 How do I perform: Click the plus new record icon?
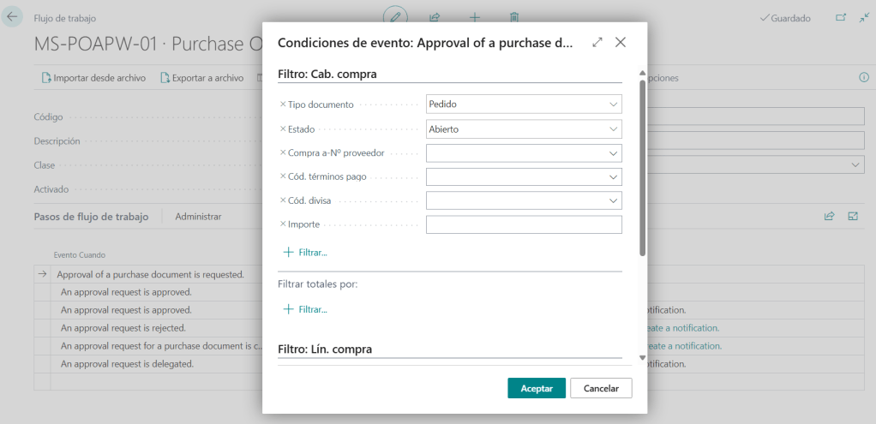tap(475, 17)
